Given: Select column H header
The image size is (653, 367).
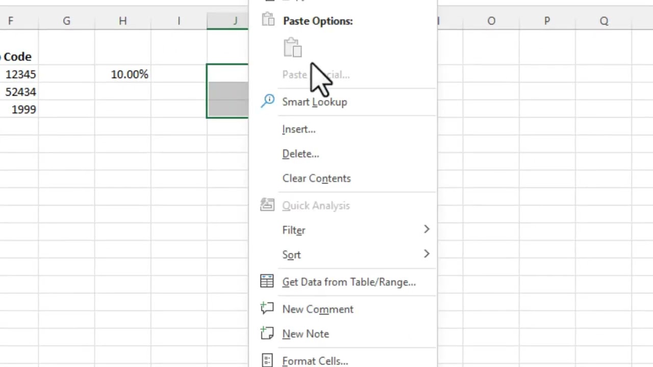Looking at the screenshot, I should [122, 21].
